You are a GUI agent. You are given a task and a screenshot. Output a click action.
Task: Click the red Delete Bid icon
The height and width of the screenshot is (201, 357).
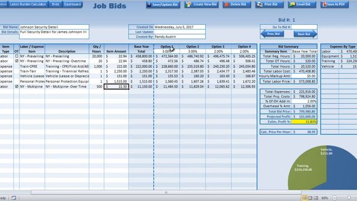pos(226,4)
